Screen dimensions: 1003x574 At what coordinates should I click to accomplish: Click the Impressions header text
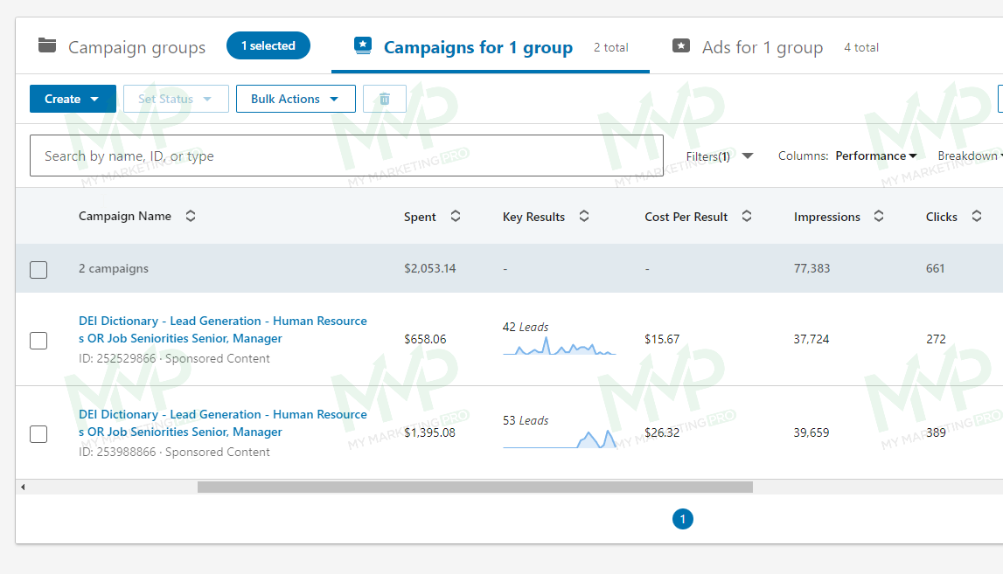point(827,217)
